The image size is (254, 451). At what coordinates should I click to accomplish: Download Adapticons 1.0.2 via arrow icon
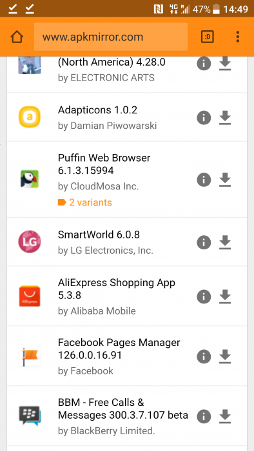pyautogui.click(x=225, y=118)
